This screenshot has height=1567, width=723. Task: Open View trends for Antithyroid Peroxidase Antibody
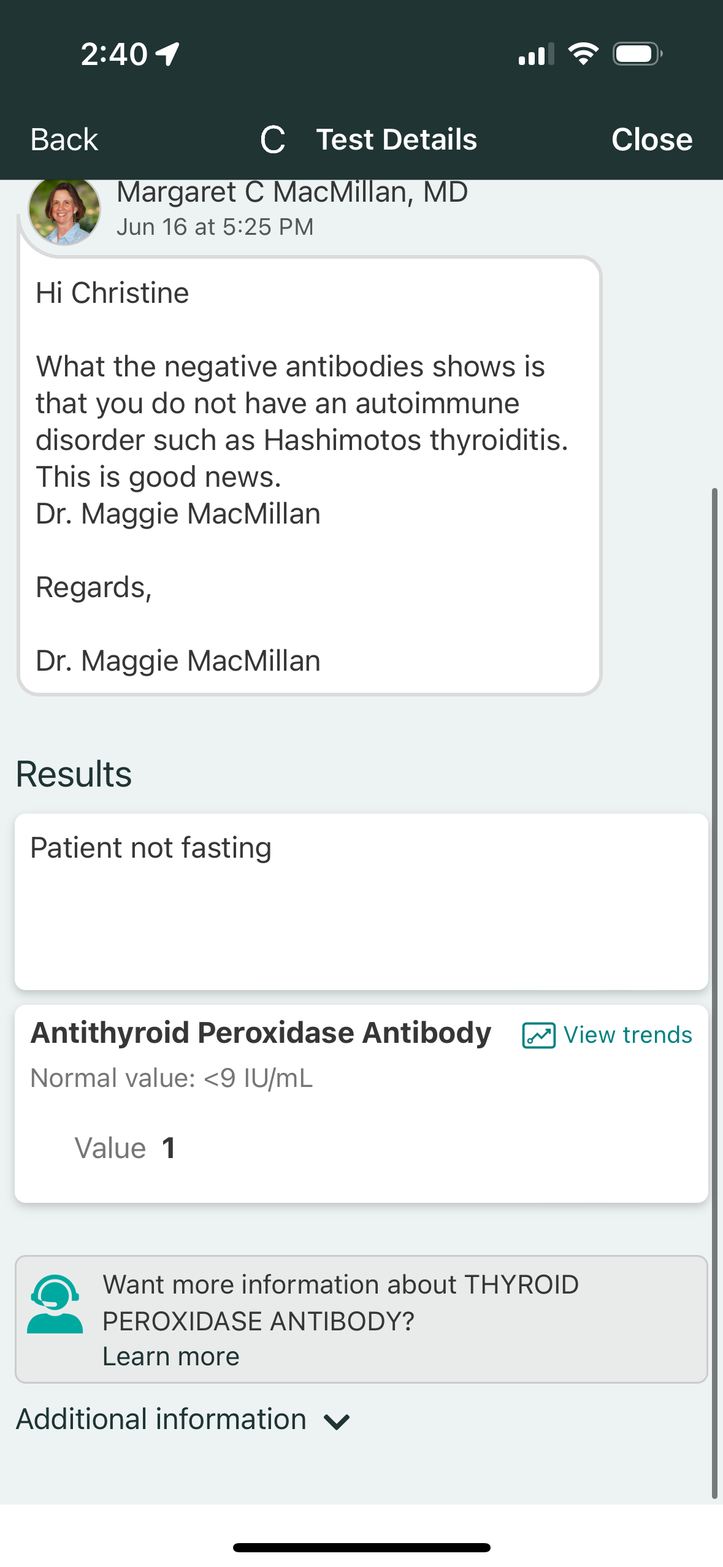[627, 1035]
